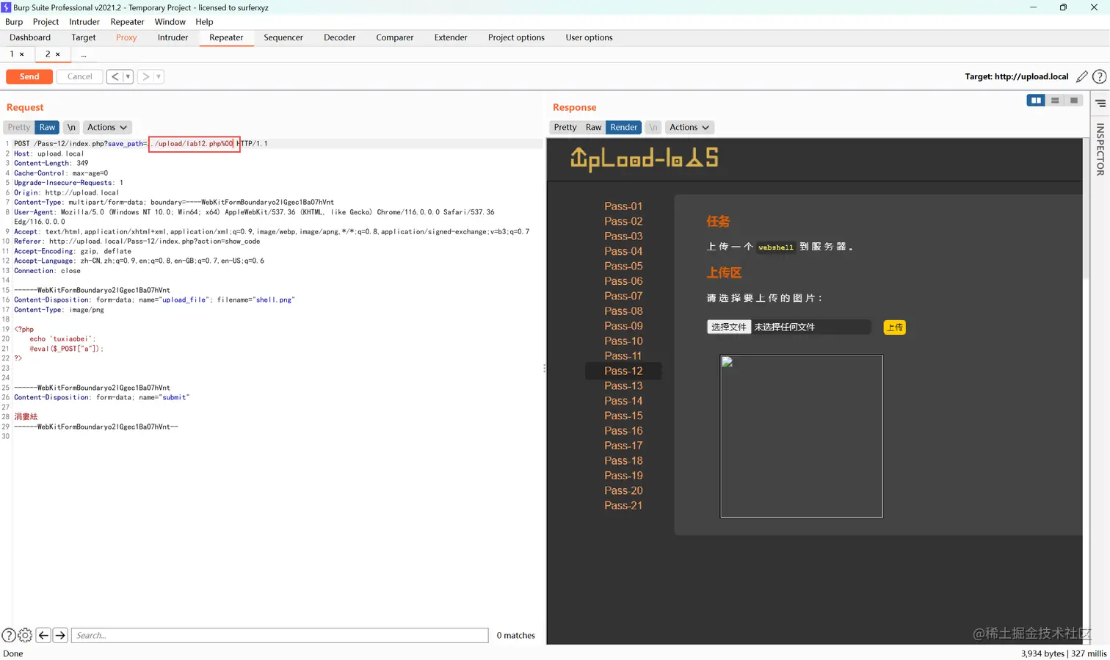
Task: Click filename="shell.png" in request body
Action: [255, 300]
